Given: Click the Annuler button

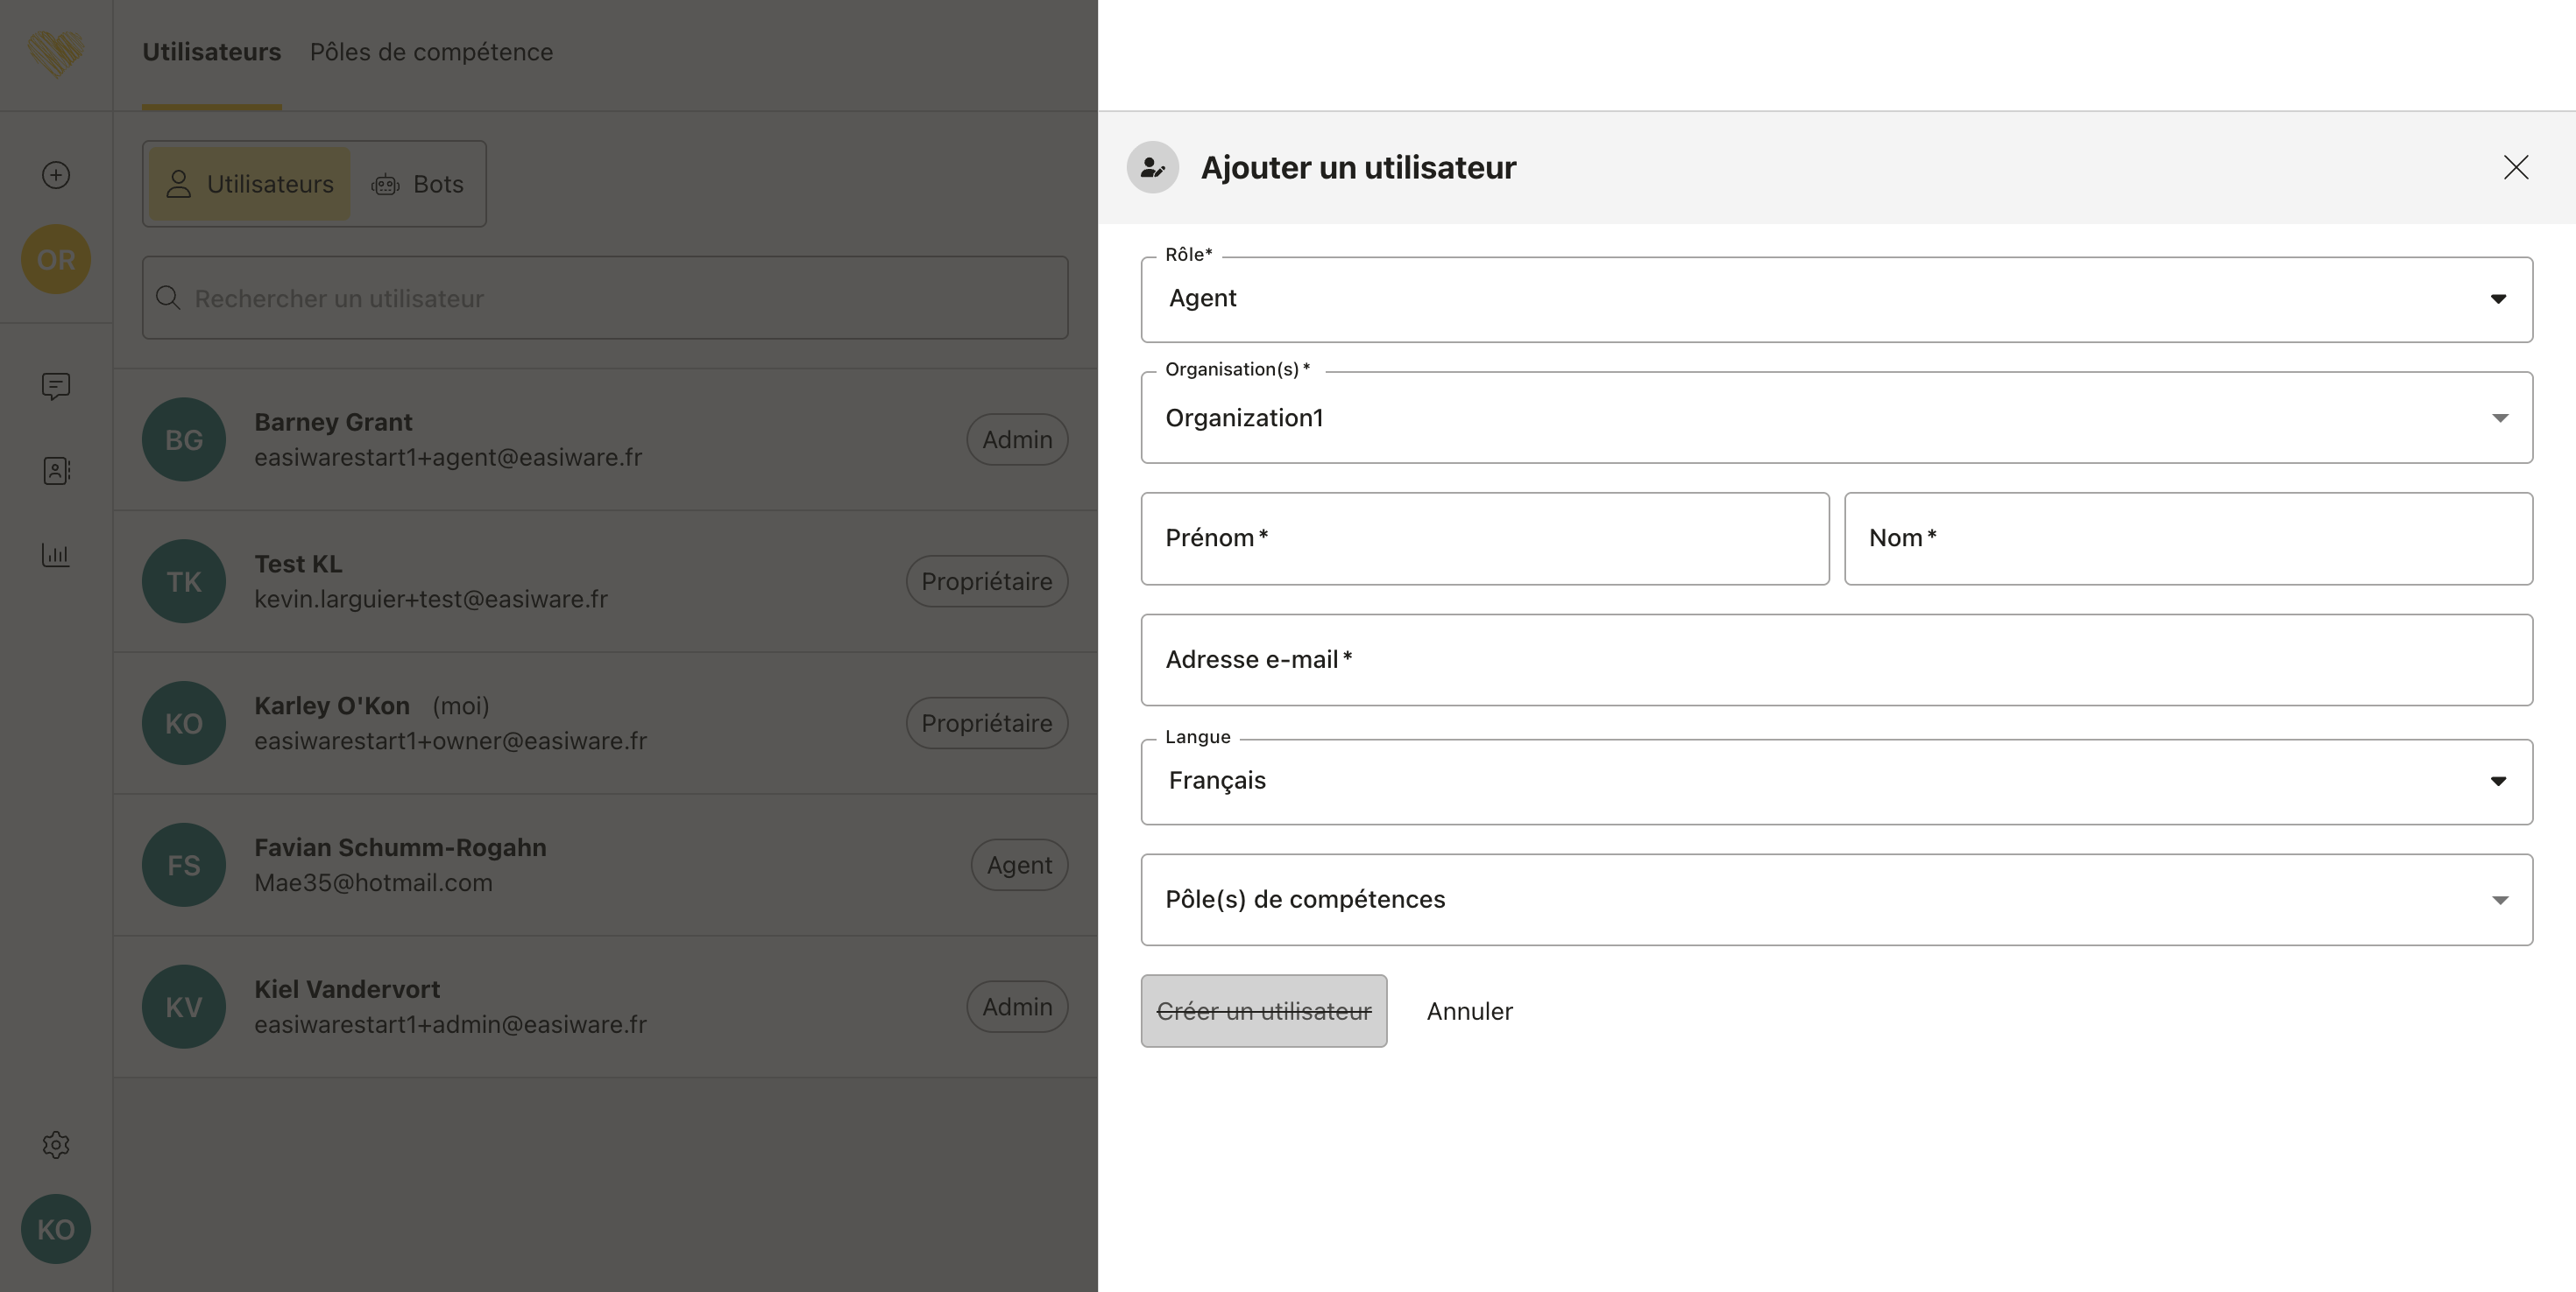Looking at the screenshot, I should click(1469, 1011).
